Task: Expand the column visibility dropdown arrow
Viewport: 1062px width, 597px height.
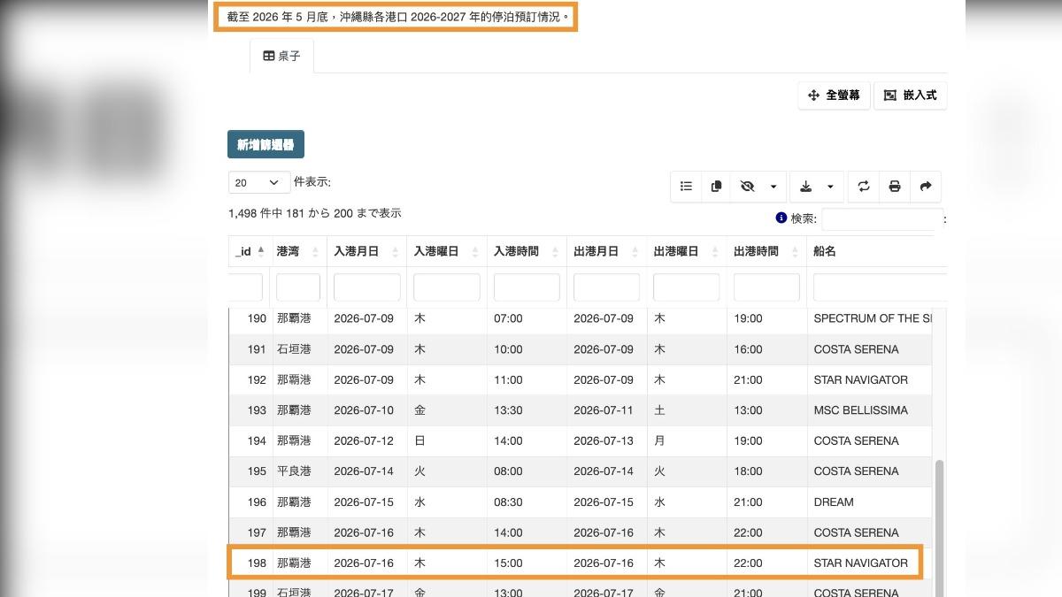Action: (773, 187)
